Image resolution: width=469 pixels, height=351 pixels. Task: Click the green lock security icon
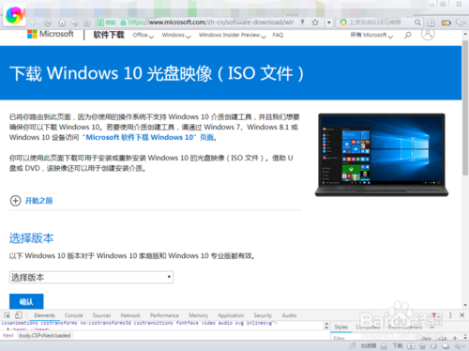(x=123, y=23)
